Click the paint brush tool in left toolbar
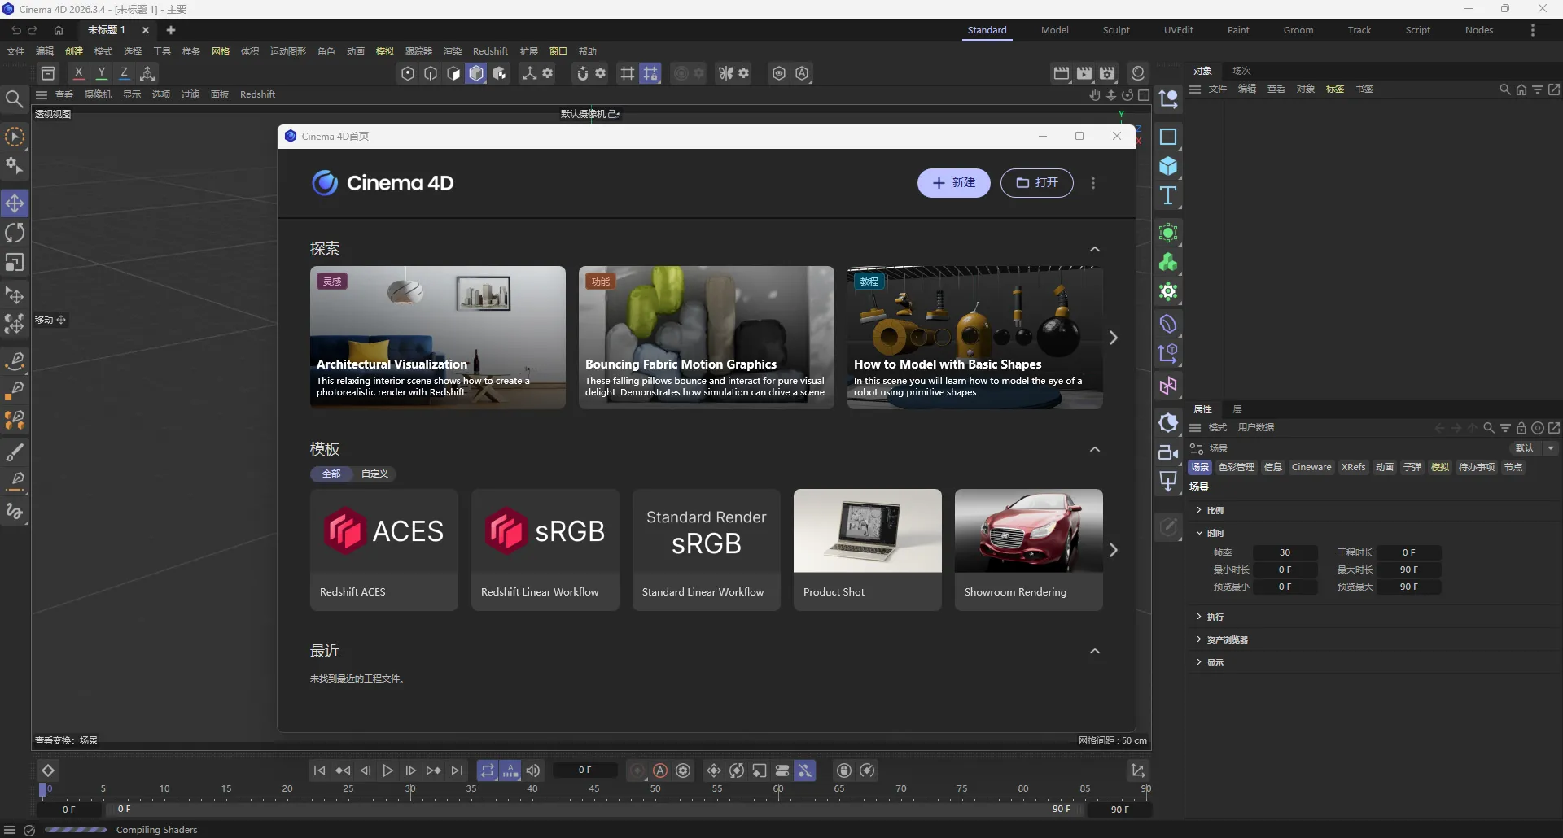Image resolution: width=1563 pixels, height=838 pixels. click(15, 452)
